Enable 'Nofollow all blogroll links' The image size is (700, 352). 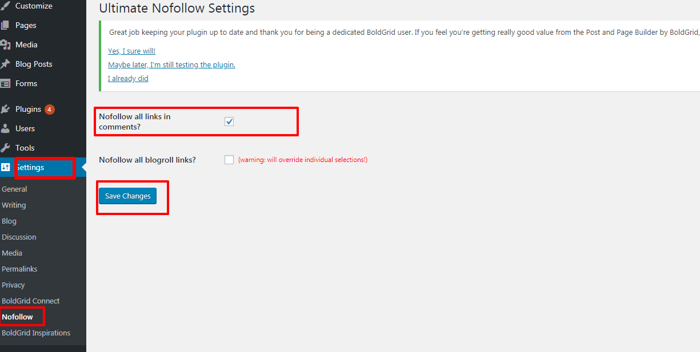coord(229,160)
